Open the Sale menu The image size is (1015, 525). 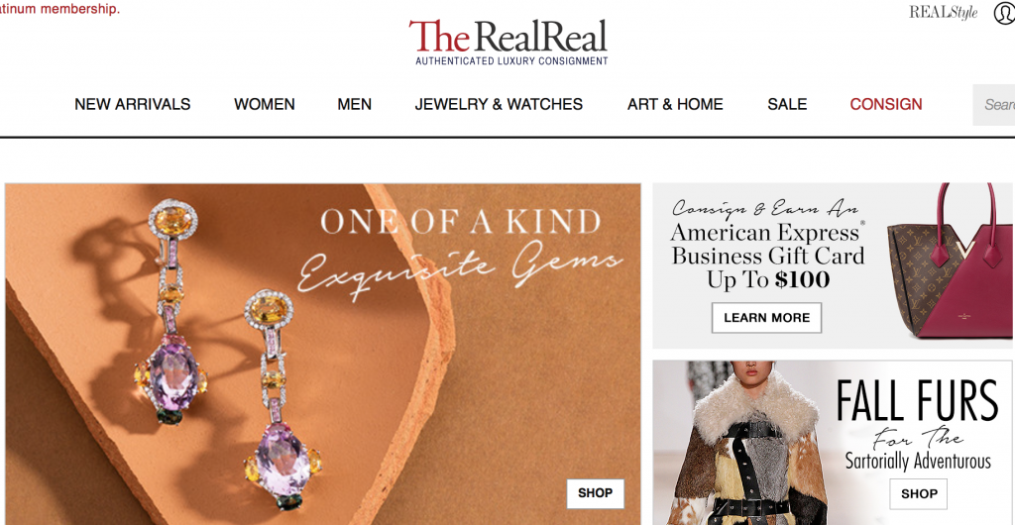click(x=787, y=104)
